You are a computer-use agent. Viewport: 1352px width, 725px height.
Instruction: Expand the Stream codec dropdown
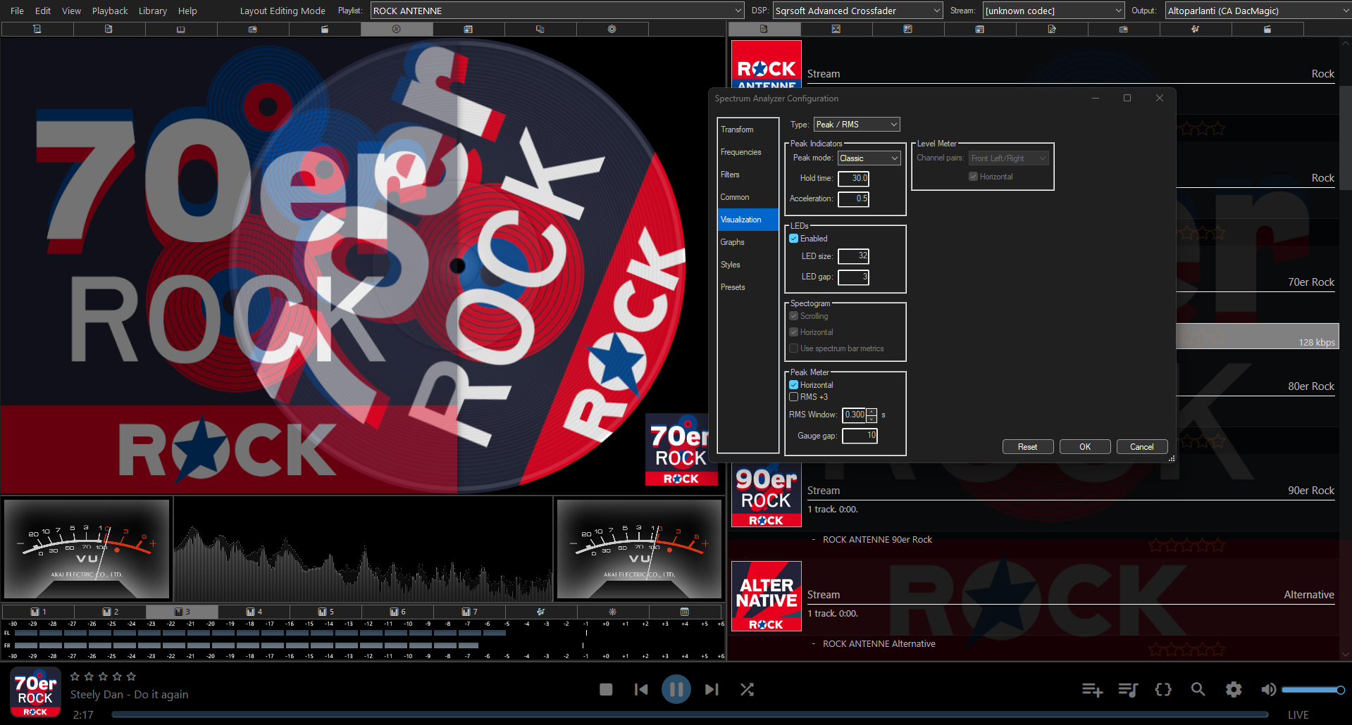pyautogui.click(x=1053, y=11)
